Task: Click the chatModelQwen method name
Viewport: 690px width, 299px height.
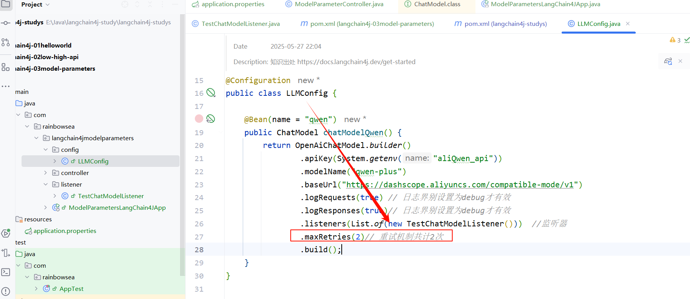Action: [x=353, y=133]
